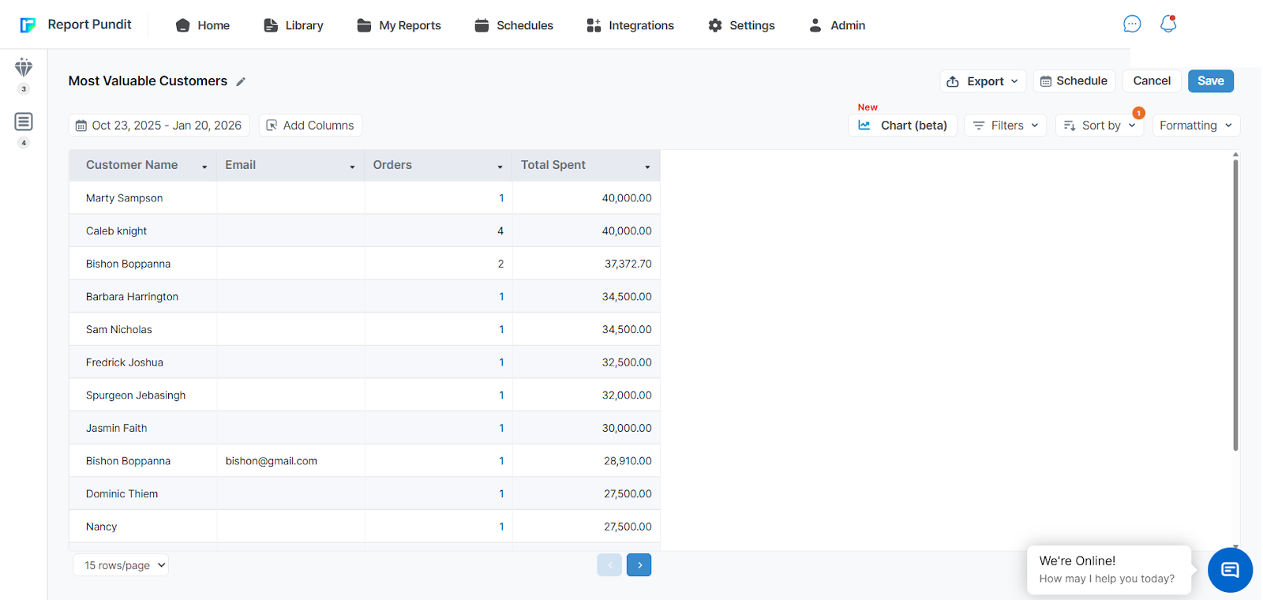Open the chat messages icon in header

pos(1132,24)
